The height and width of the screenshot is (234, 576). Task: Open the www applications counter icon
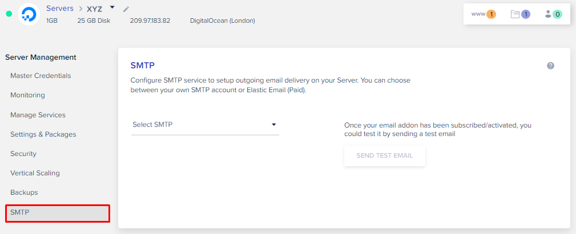(484, 14)
